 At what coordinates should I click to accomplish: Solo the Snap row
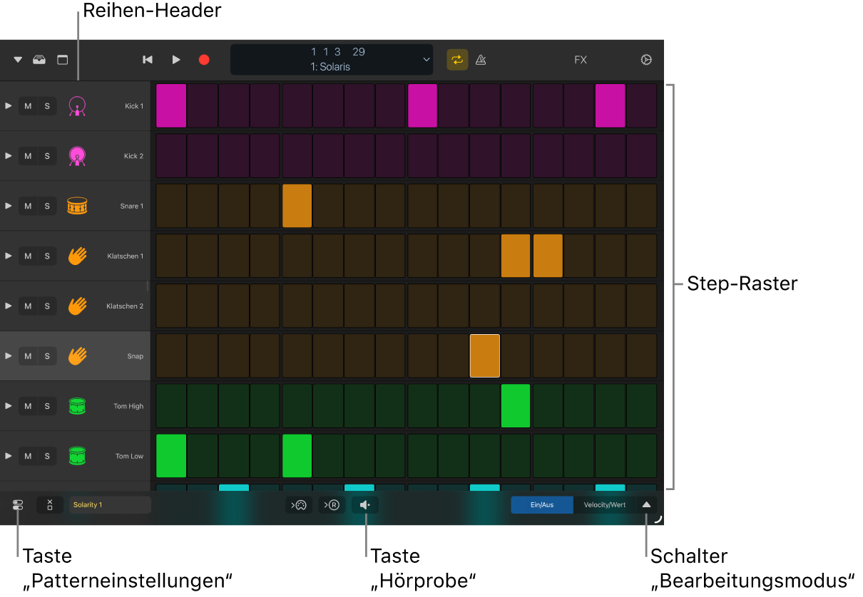[x=46, y=355]
